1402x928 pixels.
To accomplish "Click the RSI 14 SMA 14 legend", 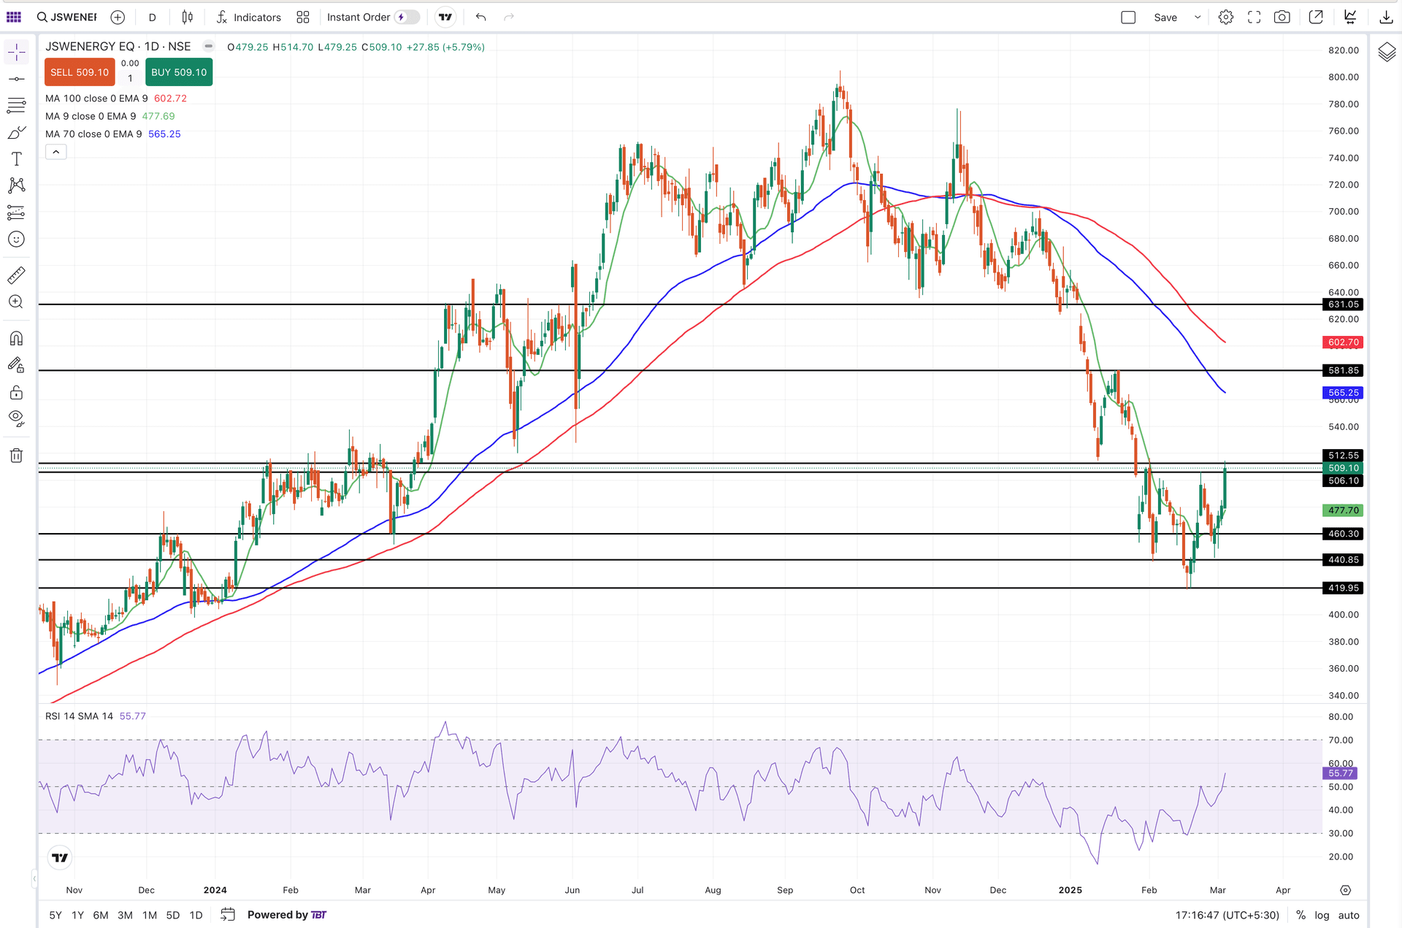I will [79, 716].
